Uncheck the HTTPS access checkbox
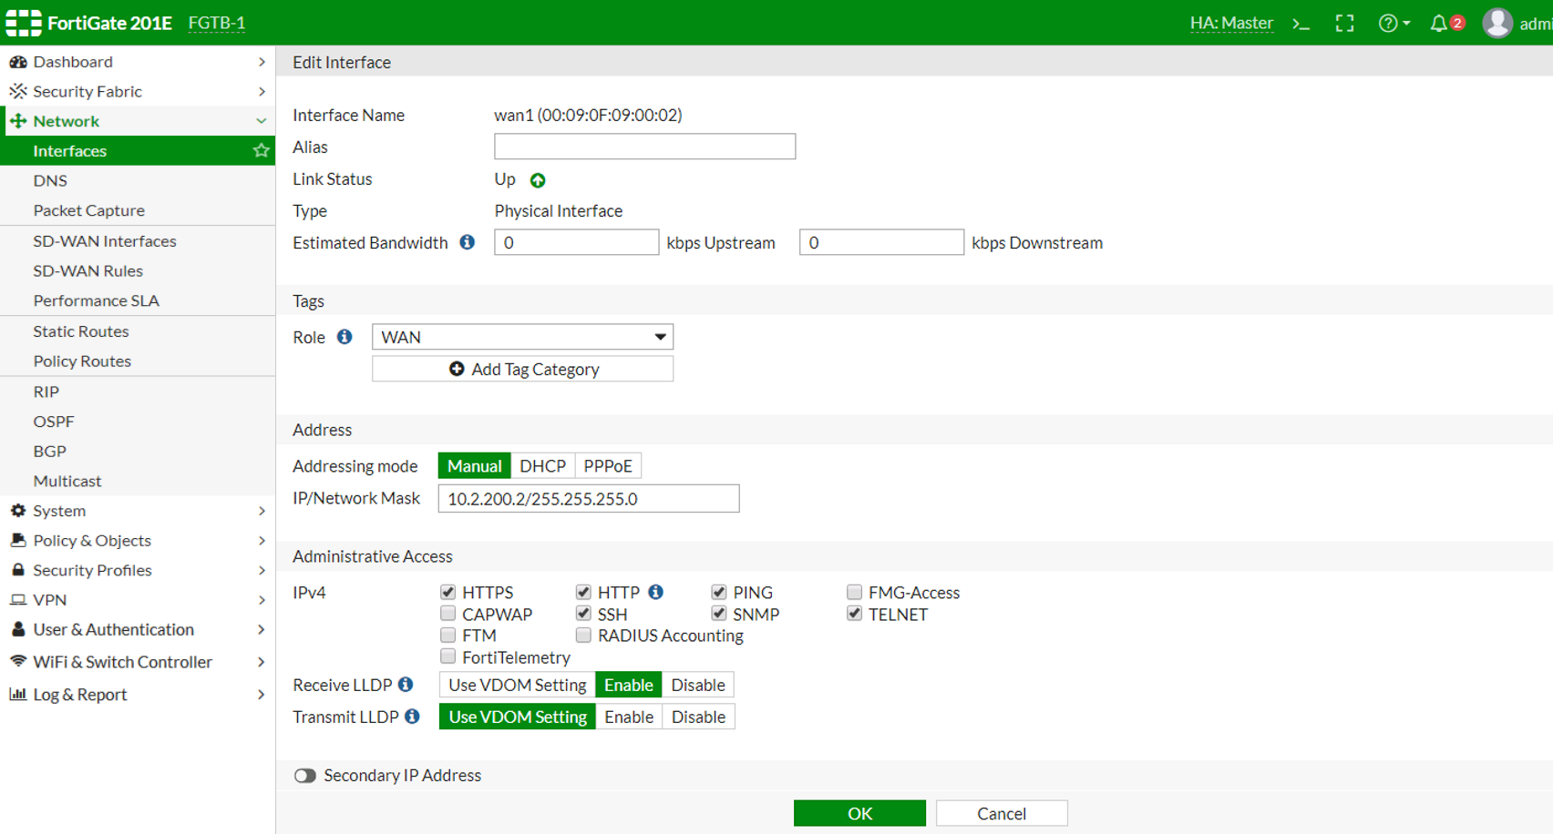The height and width of the screenshot is (834, 1553). [447, 592]
